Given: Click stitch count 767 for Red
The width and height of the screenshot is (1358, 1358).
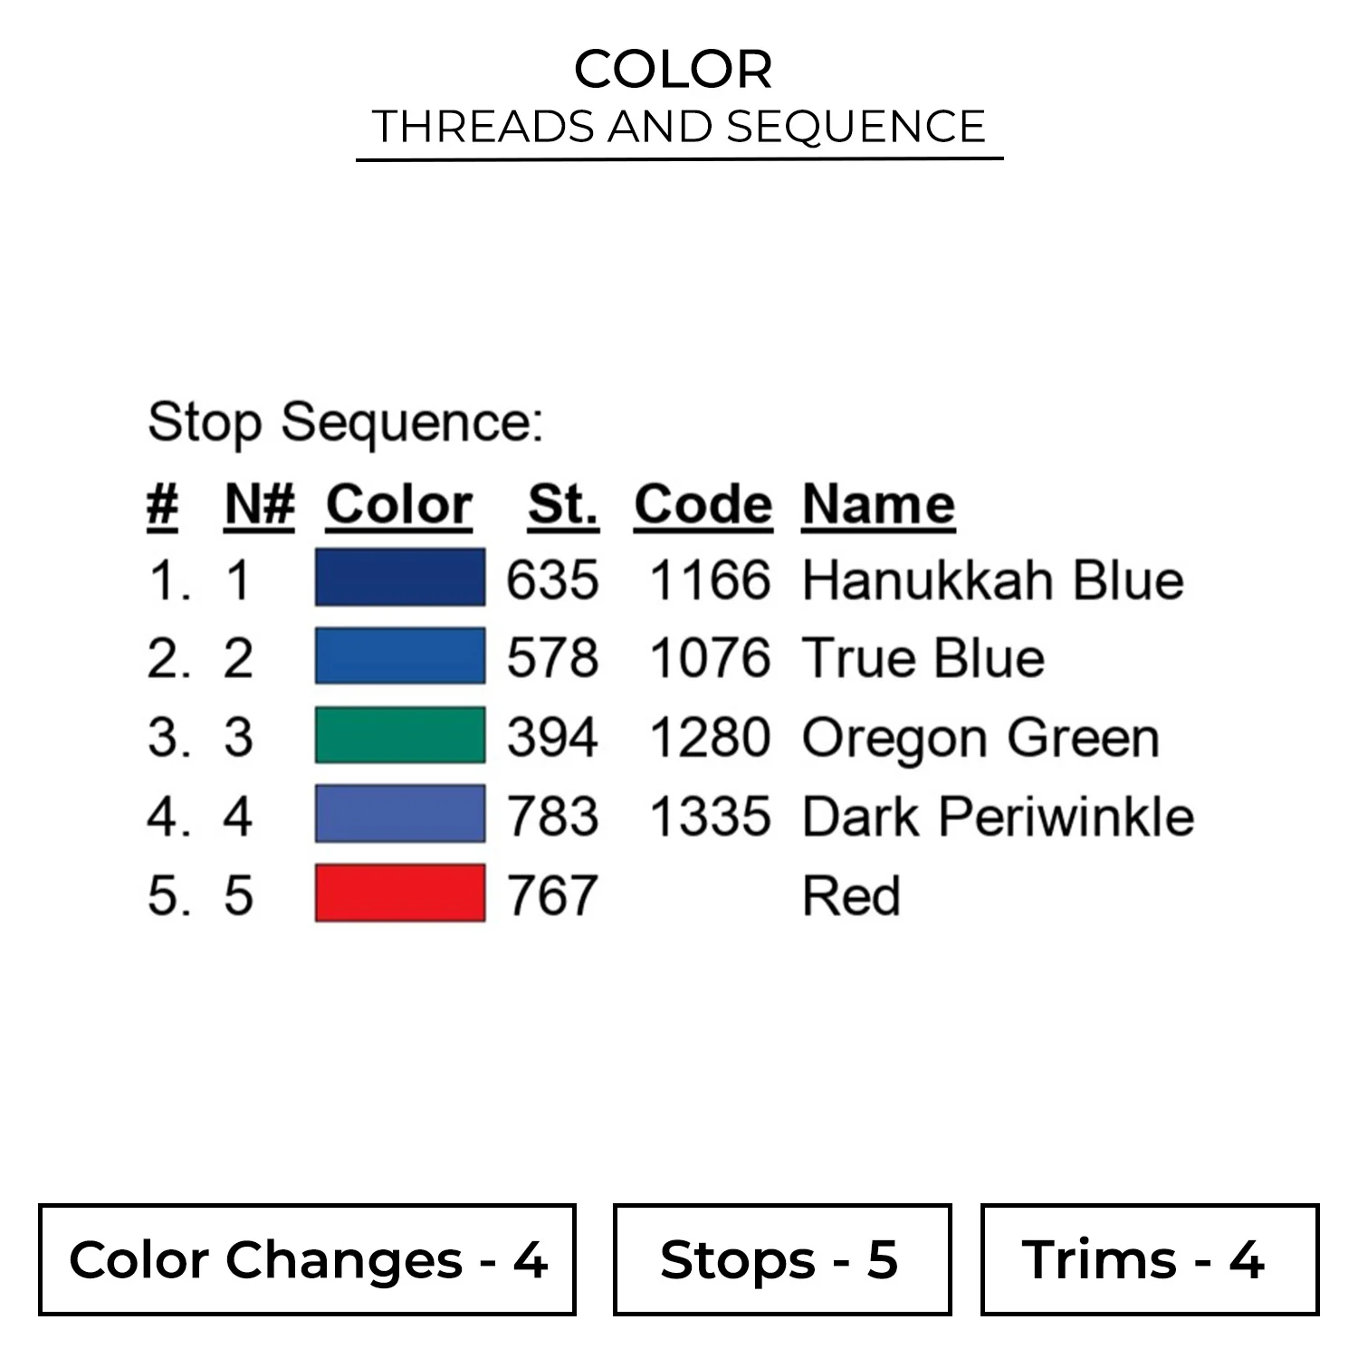Looking at the screenshot, I should click(551, 896).
